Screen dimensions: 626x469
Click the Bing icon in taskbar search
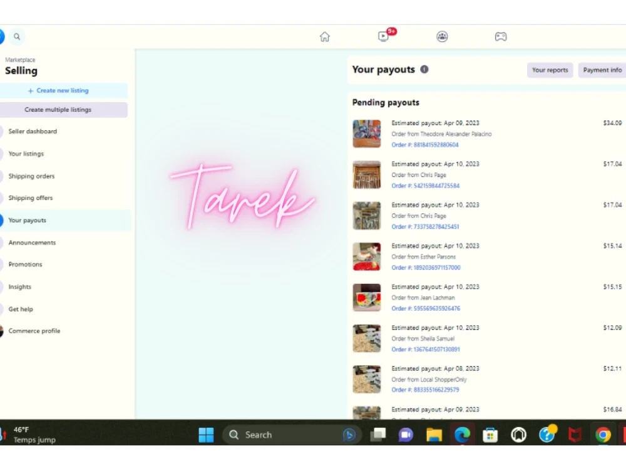[x=349, y=435]
